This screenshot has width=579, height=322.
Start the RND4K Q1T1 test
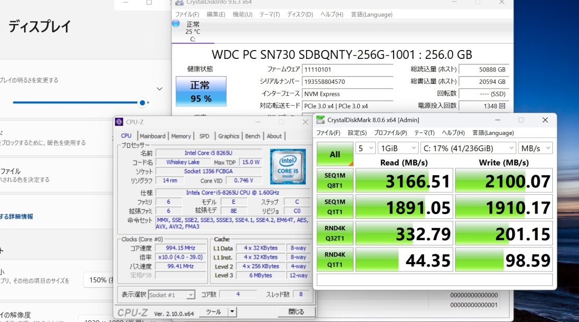pos(335,259)
